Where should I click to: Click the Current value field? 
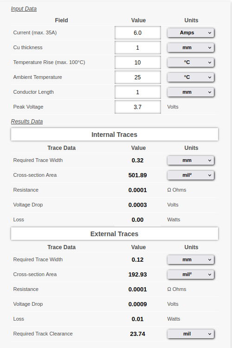[138, 32]
